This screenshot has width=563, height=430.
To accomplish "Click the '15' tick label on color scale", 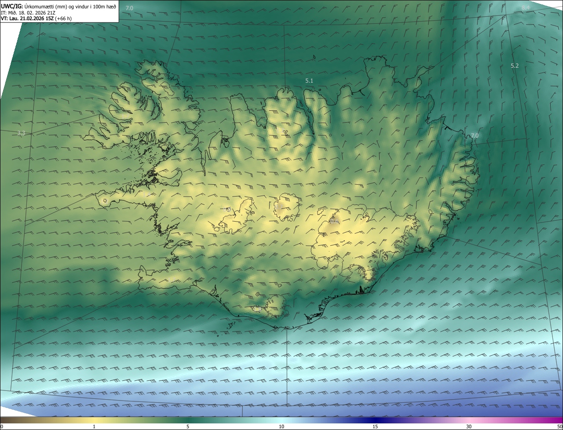I will pyautogui.click(x=375, y=426).
